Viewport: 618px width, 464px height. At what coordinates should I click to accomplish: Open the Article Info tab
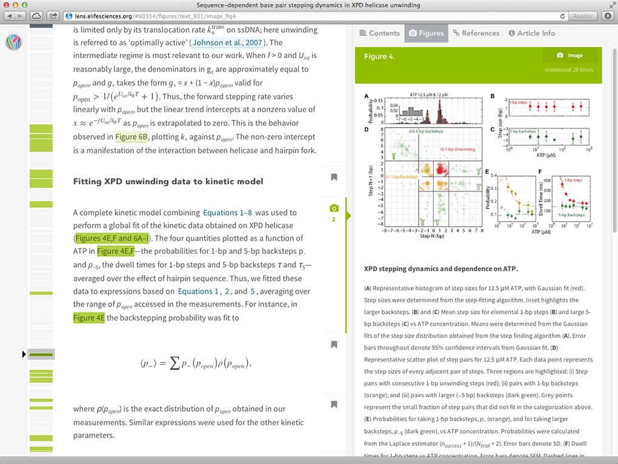click(x=532, y=33)
